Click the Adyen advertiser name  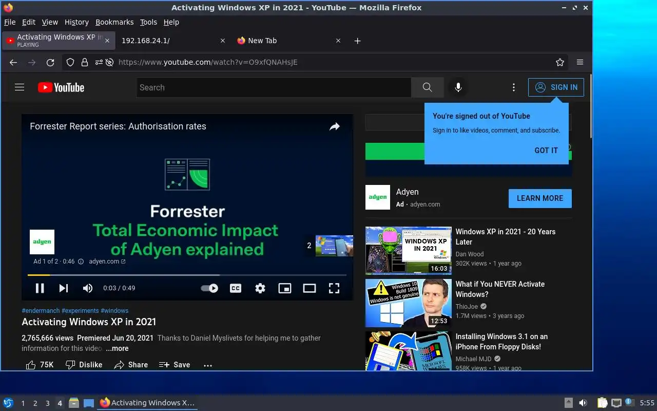pyautogui.click(x=408, y=192)
